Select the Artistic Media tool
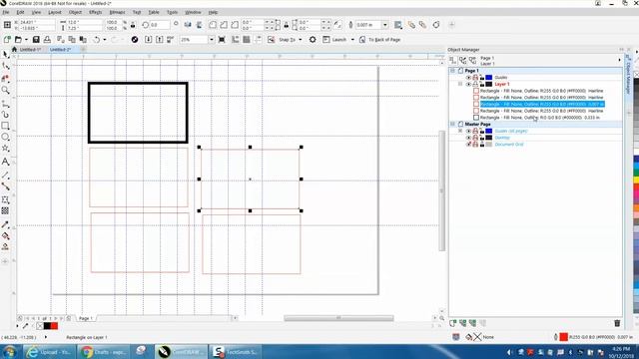This screenshot has height=359, width=639. (5, 115)
